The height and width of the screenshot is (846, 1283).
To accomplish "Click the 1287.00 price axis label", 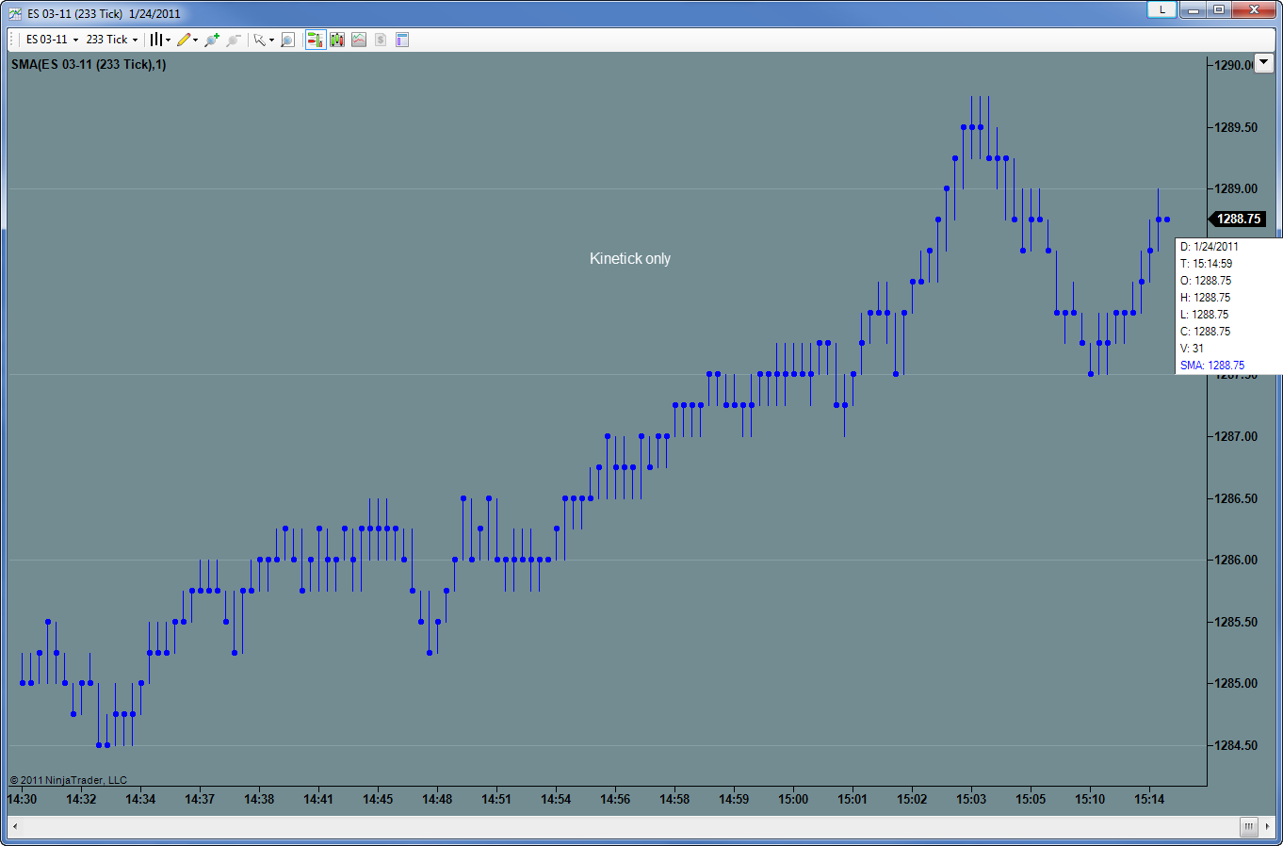I will click(x=1236, y=436).
